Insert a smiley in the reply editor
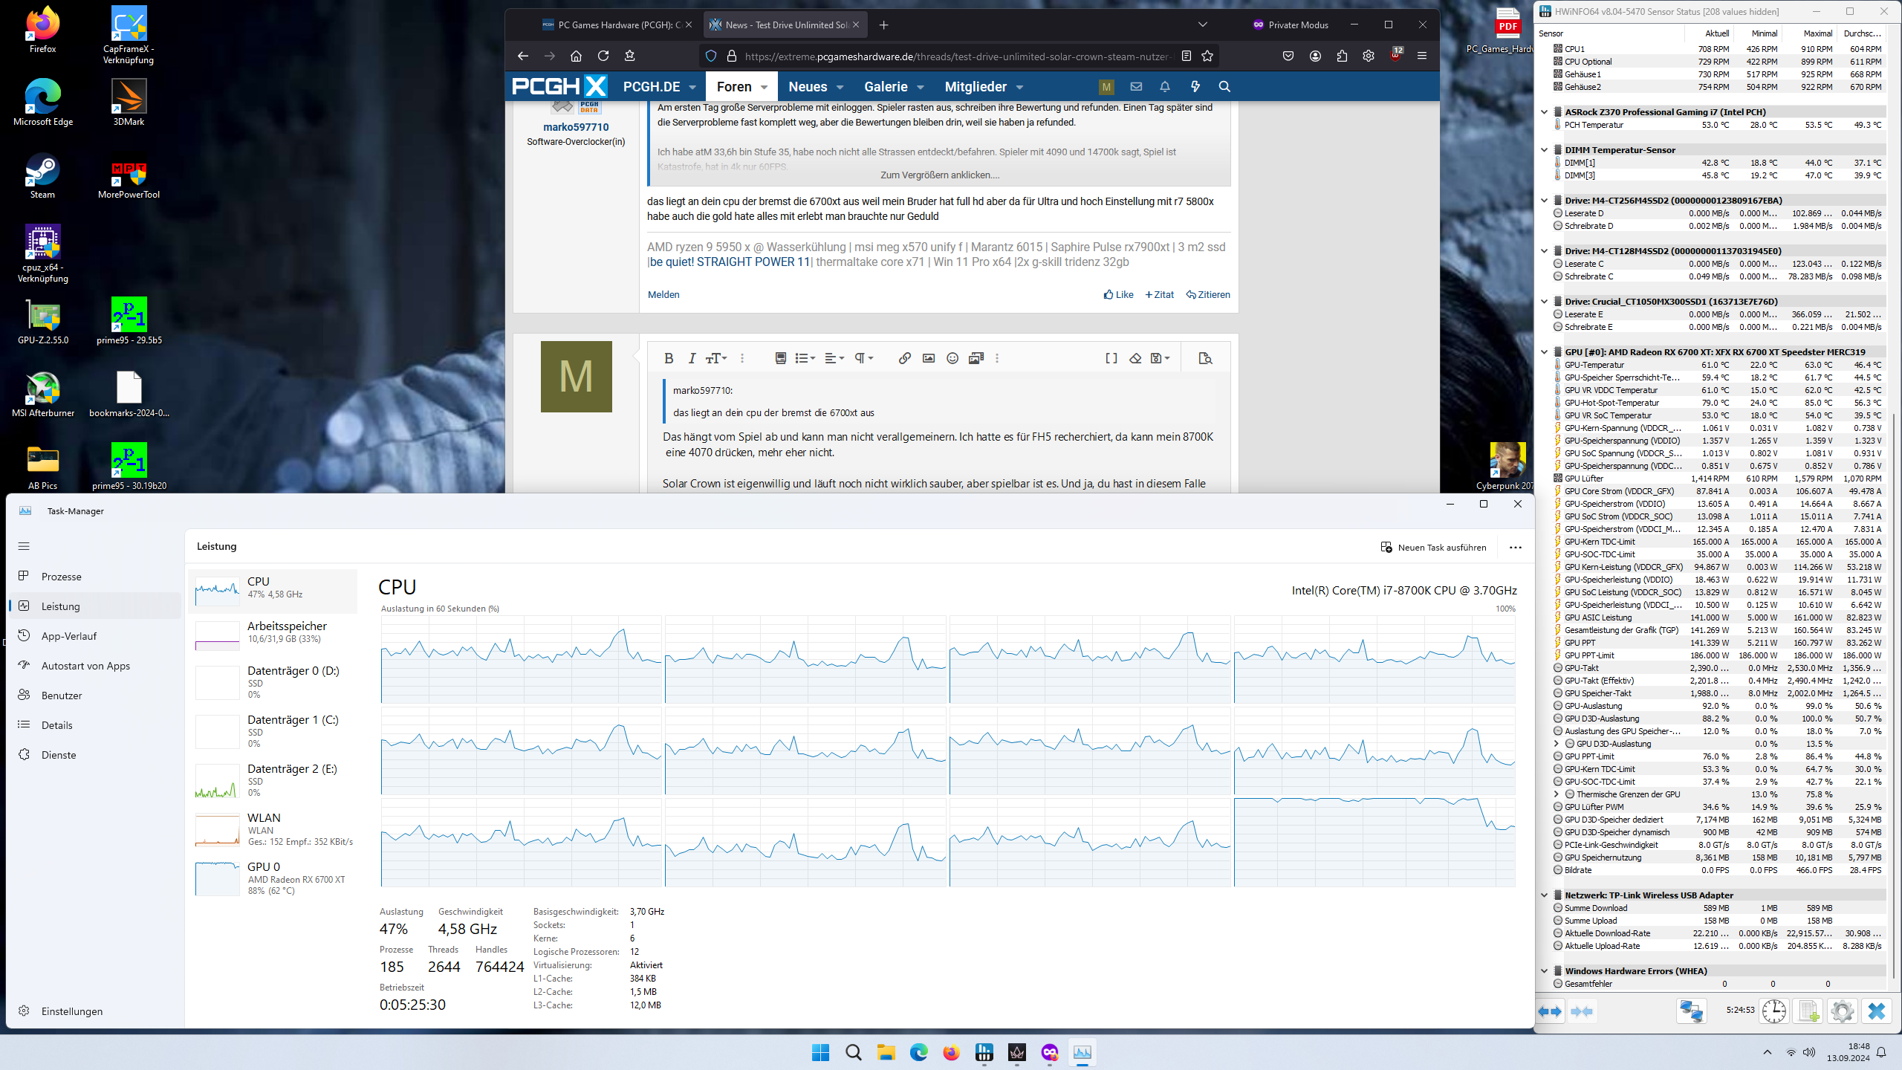1902x1070 pixels. [952, 357]
